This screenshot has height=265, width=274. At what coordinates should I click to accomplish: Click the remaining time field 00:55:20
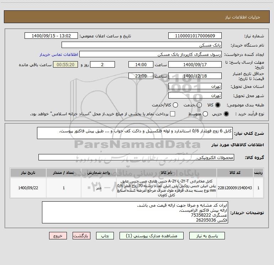click(x=65, y=64)
